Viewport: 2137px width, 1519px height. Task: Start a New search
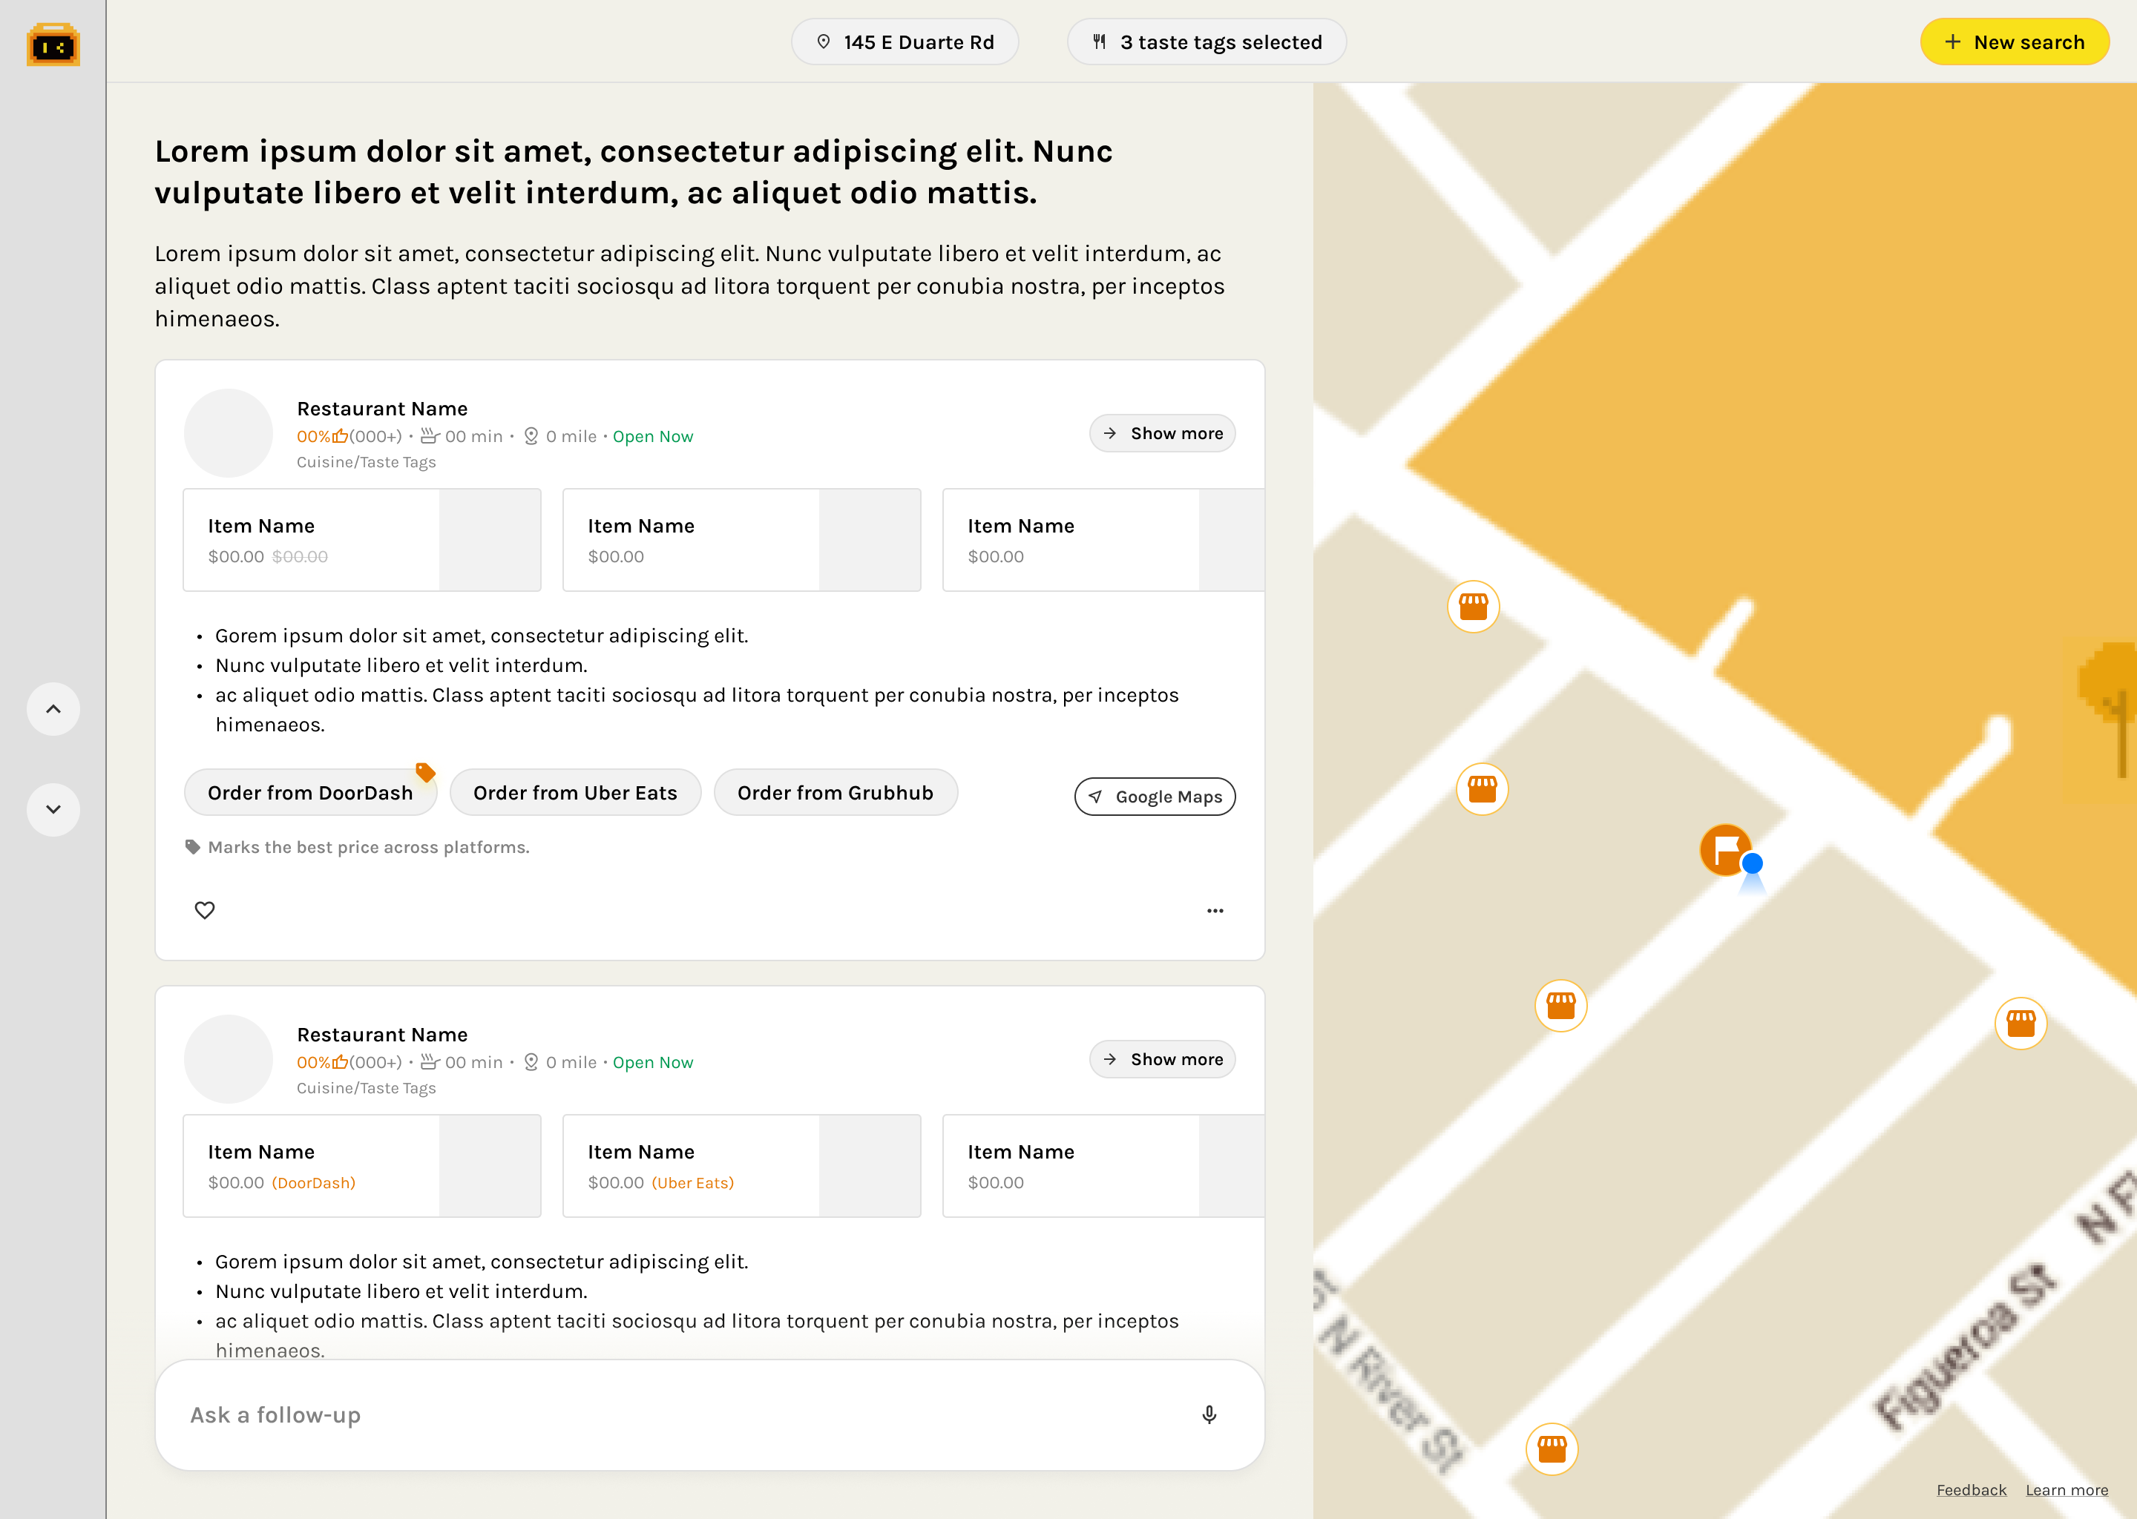click(2015, 42)
